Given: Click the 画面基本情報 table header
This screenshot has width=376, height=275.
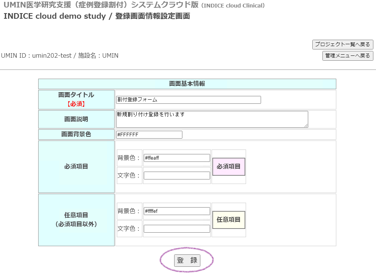Looking at the screenshot, I should 187,84.
